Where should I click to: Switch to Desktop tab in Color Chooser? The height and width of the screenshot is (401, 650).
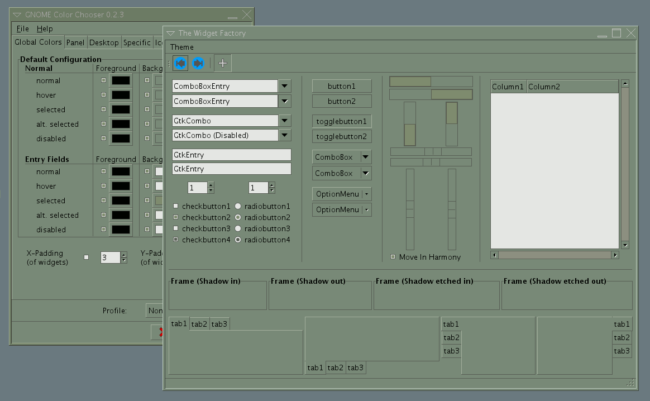point(104,42)
